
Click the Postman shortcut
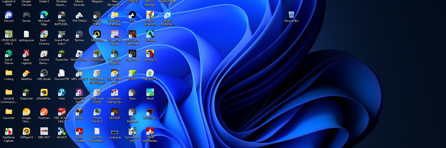[x=44, y=112]
